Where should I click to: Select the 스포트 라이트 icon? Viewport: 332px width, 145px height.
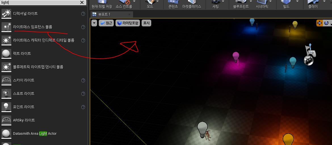pos(6,94)
